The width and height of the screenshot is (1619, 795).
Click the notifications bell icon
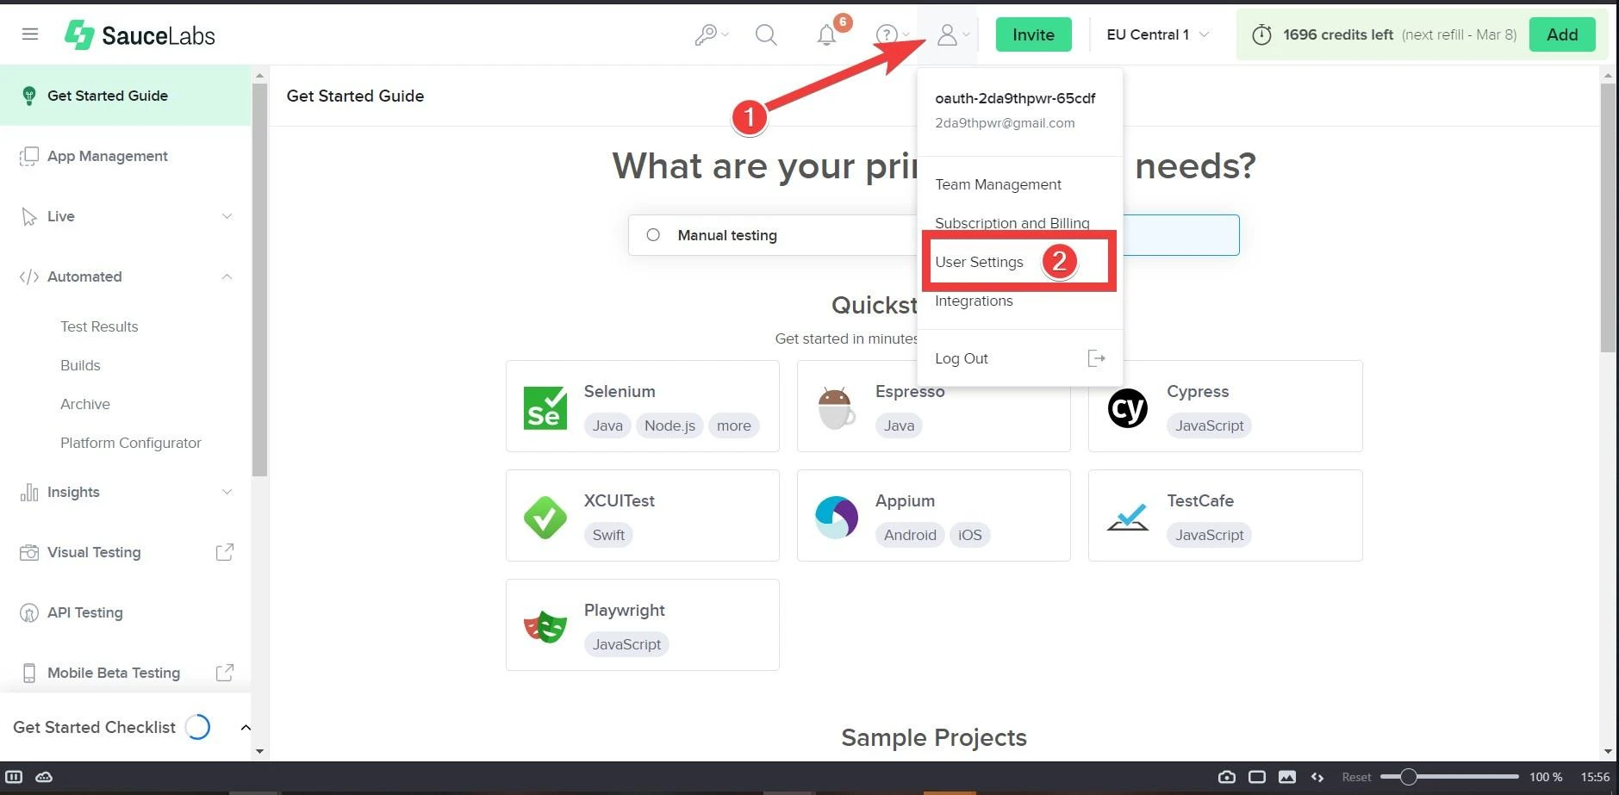point(826,35)
